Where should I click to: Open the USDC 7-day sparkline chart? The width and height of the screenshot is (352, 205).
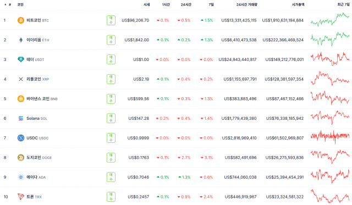(330, 137)
